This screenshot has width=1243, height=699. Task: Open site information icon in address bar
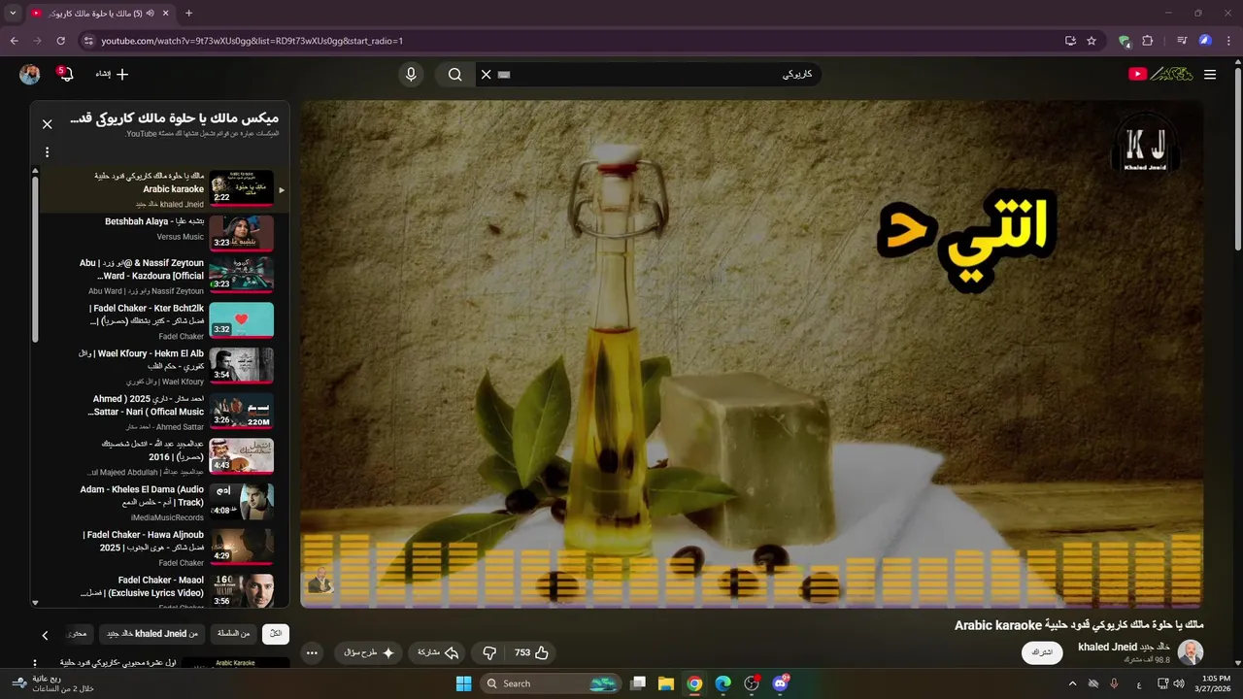tap(88, 41)
